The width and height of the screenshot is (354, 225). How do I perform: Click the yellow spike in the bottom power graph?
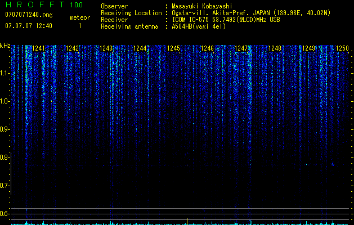(187, 221)
